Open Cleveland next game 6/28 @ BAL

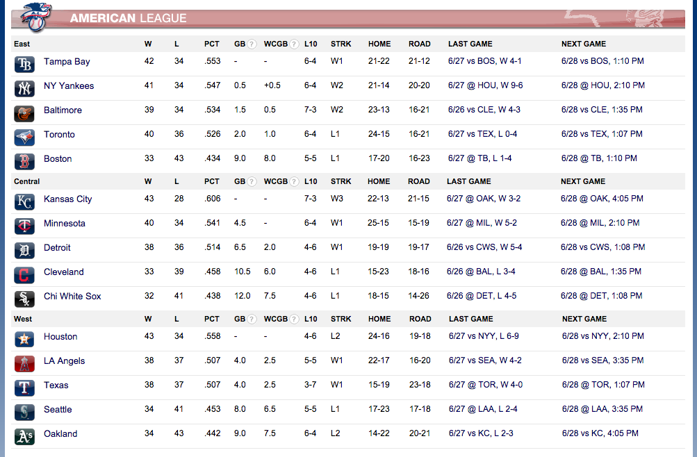point(601,272)
